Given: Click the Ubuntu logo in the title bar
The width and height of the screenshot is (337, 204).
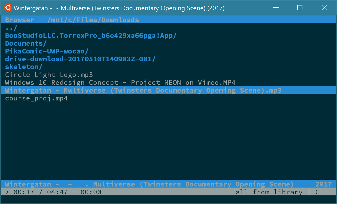Looking at the screenshot, I should (8, 8).
